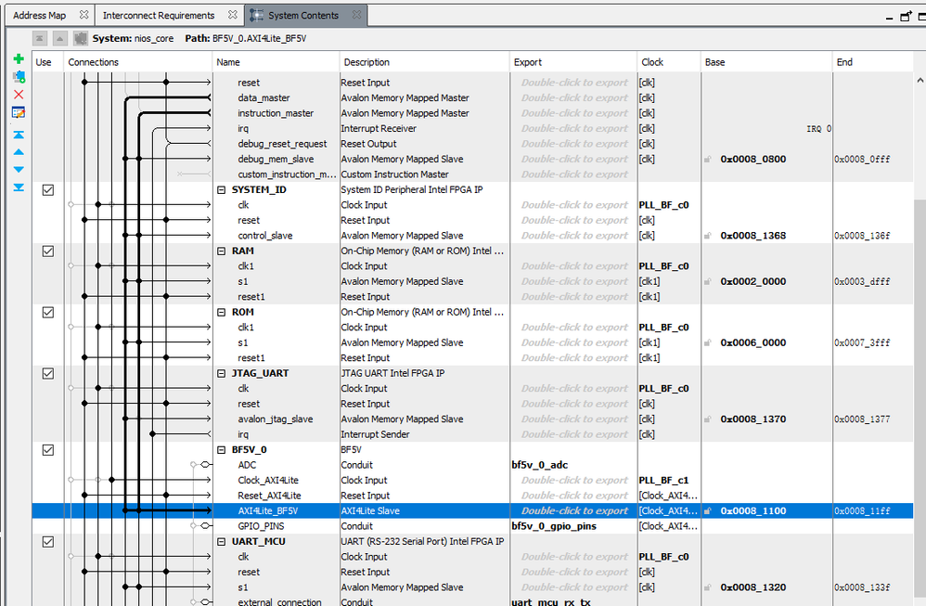The height and width of the screenshot is (606, 926).
Task: Collapse the JTAG_UART component tree
Action: click(x=222, y=373)
